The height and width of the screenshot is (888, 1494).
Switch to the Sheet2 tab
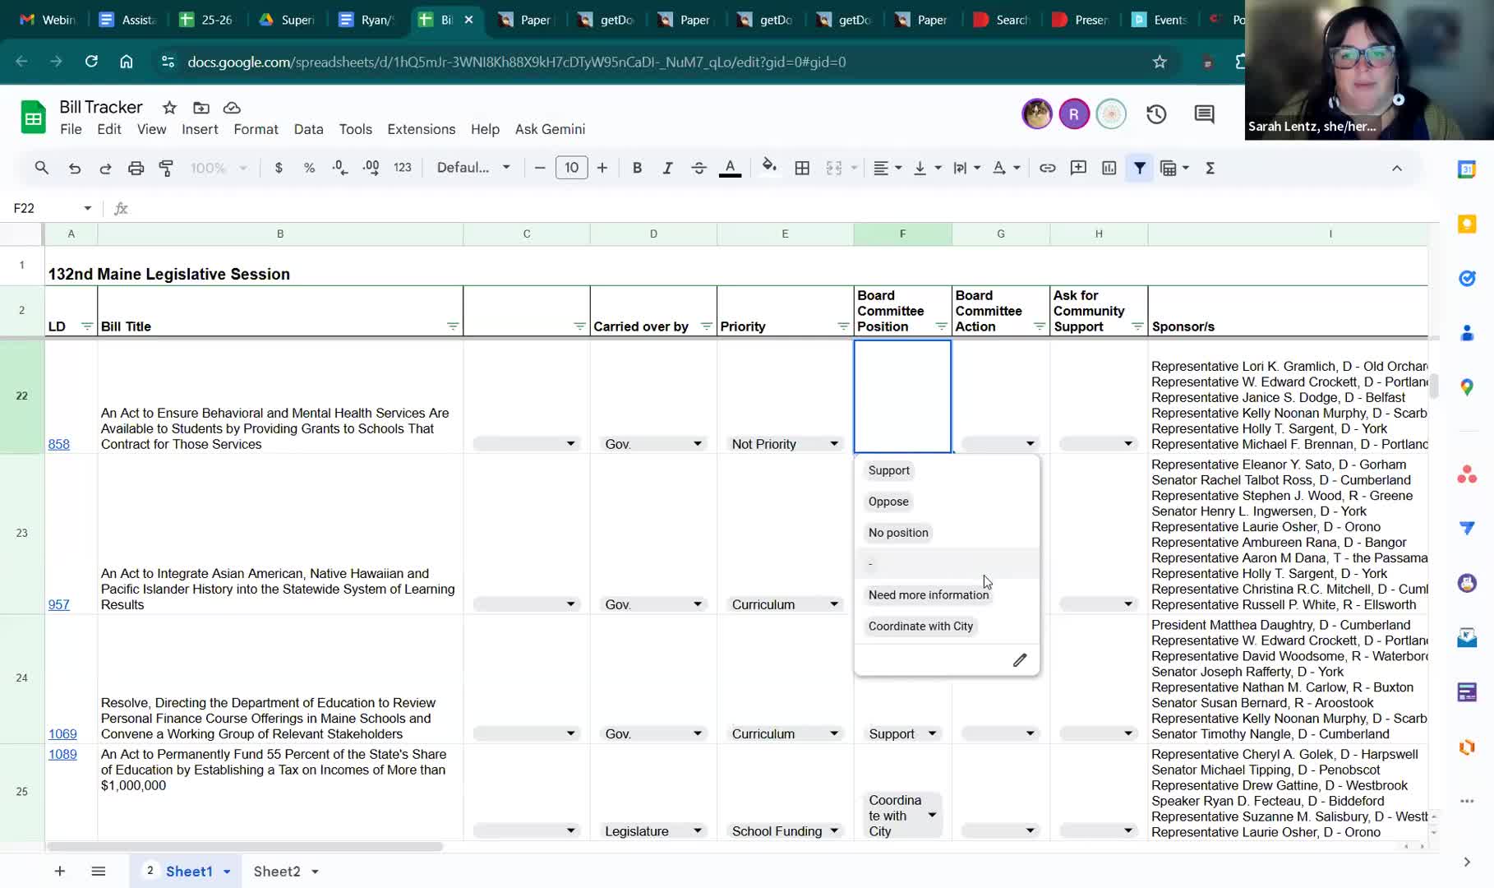[276, 871]
